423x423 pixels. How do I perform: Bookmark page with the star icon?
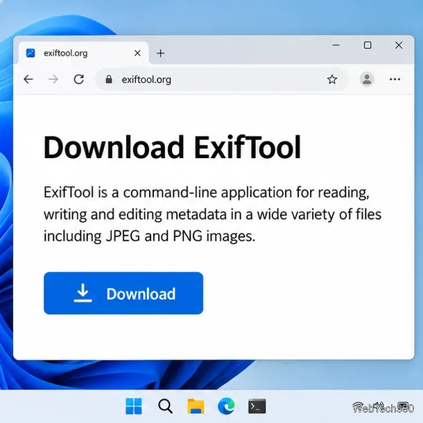tap(332, 79)
